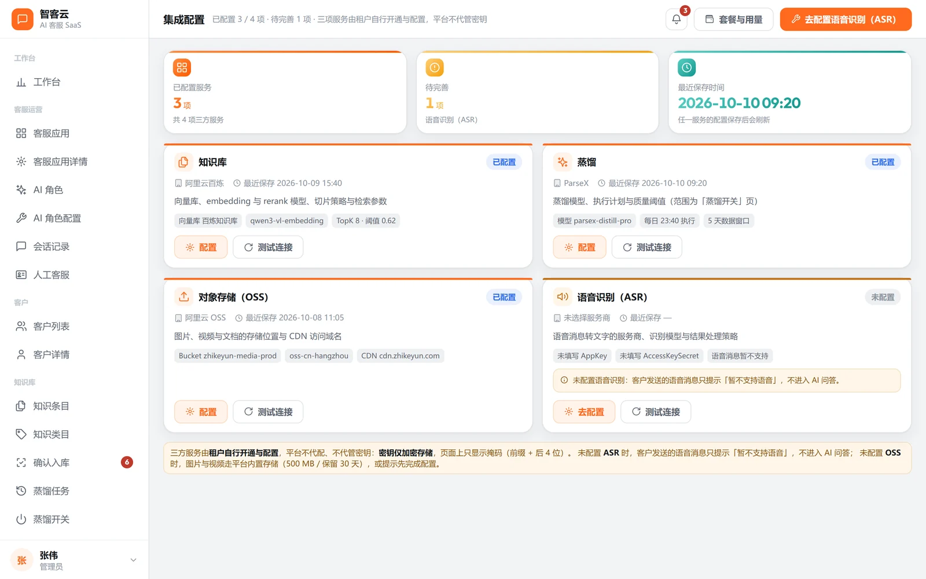926x579 pixels.
Task: Click the 待完善 clock icon
Action: (434, 68)
